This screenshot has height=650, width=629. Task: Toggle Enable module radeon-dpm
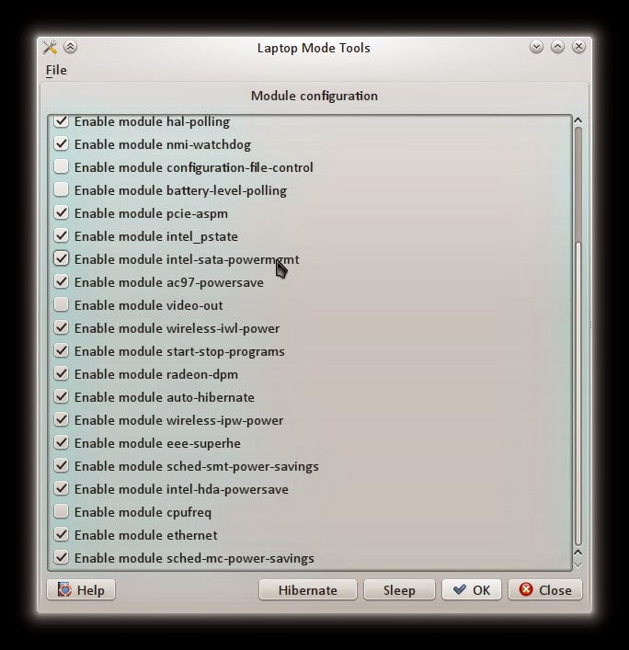pyautogui.click(x=62, y=373)
